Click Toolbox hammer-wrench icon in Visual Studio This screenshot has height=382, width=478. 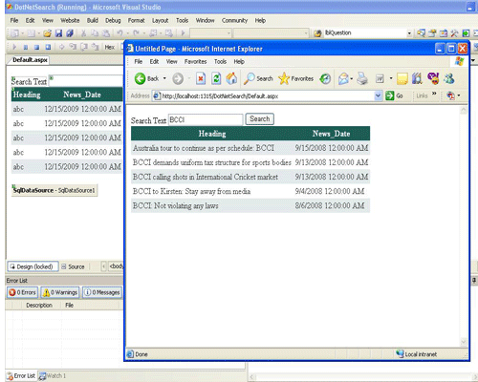point(454,32)
